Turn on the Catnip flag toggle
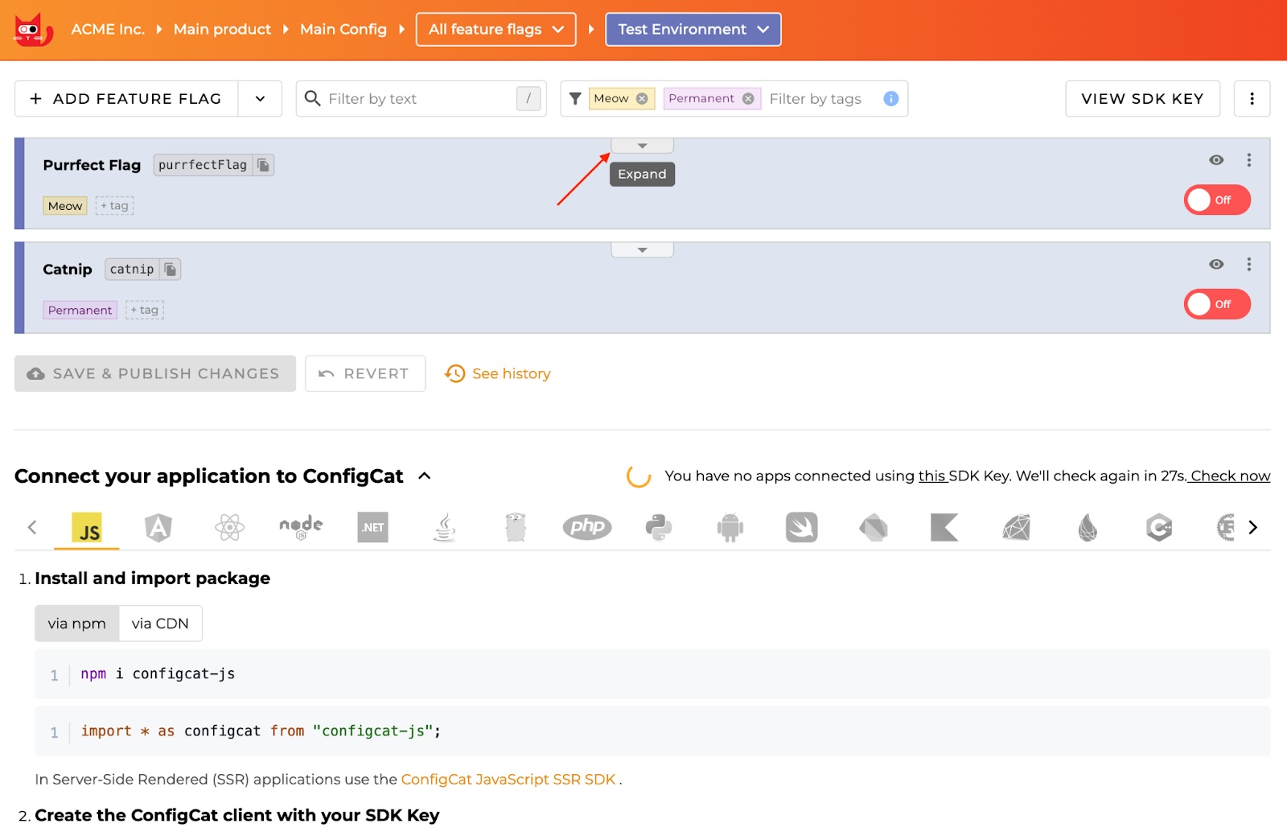 coord(1216,304)
